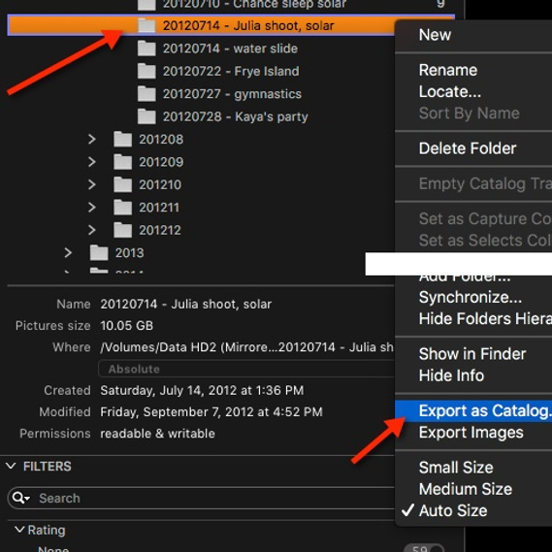Expand the 201208 folder

[91, 139]
